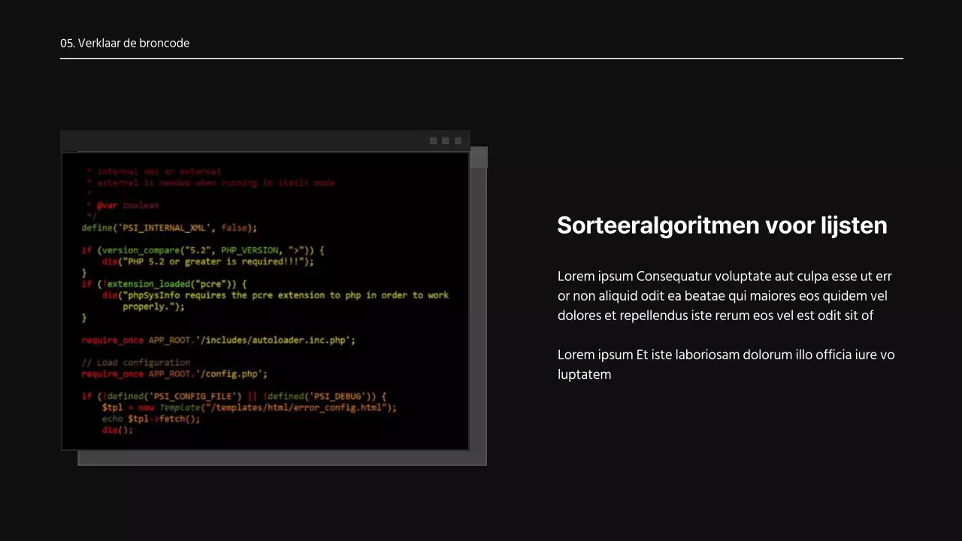Screen dimensions: 962x541
Task: Click the paragraph starting "Lorem ipsum Et iste"
Action: click(725, 364)
